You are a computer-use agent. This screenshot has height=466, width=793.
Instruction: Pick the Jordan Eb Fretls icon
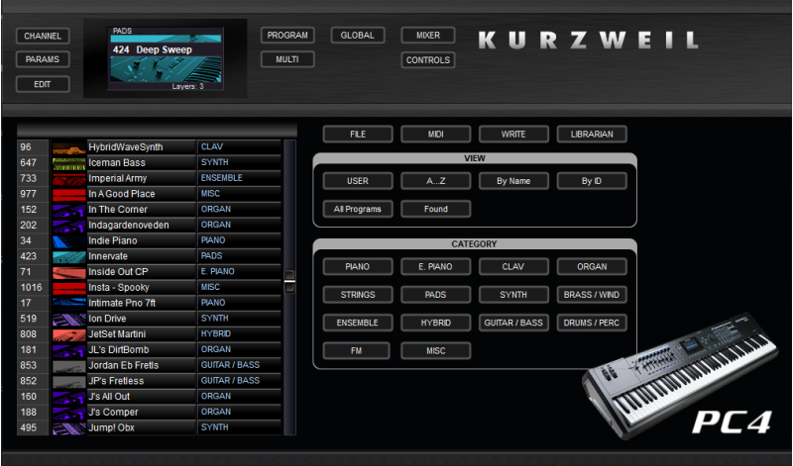pyautogui.click(x=68, y=365)
